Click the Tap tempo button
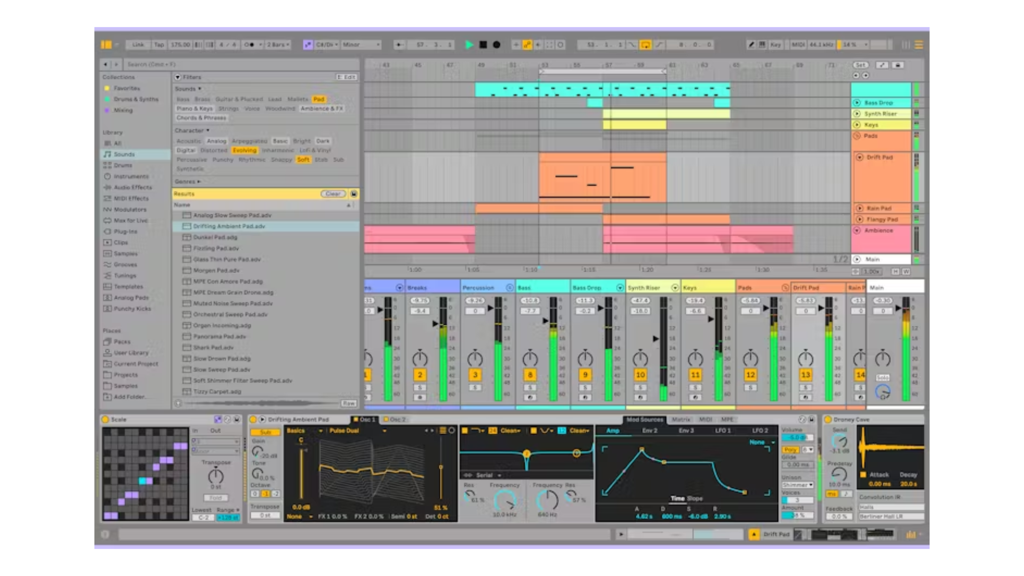 click(159, 45)
